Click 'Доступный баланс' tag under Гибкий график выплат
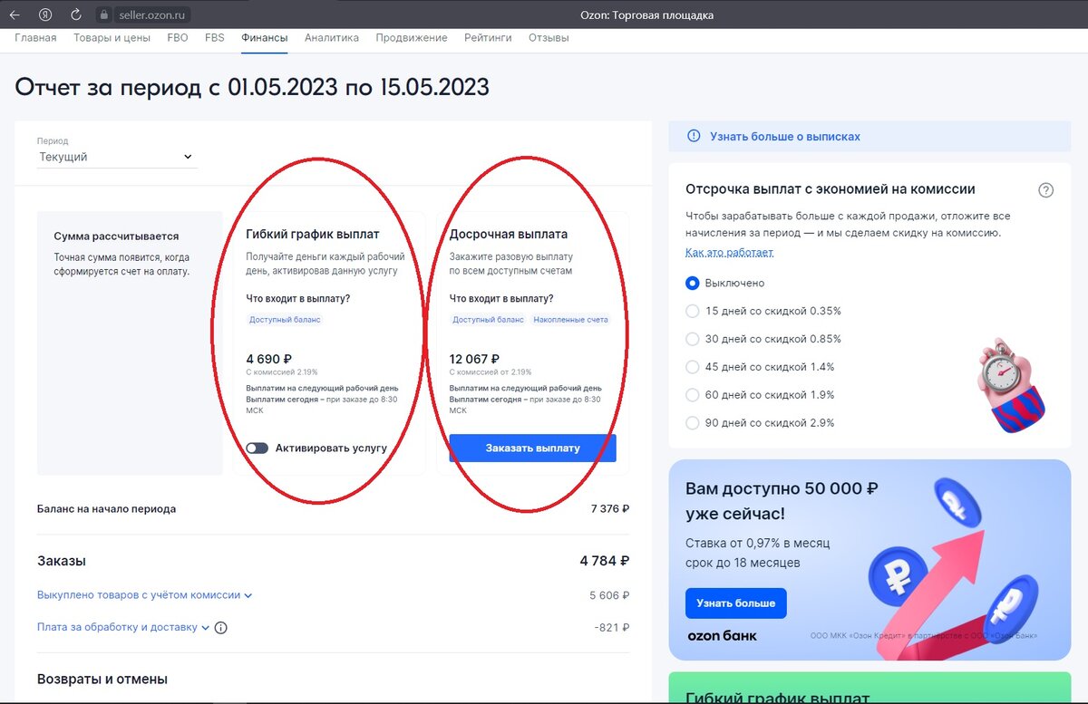Viewport: 1088px width, 704px height. pyautogui.click(x=286, y=320)
